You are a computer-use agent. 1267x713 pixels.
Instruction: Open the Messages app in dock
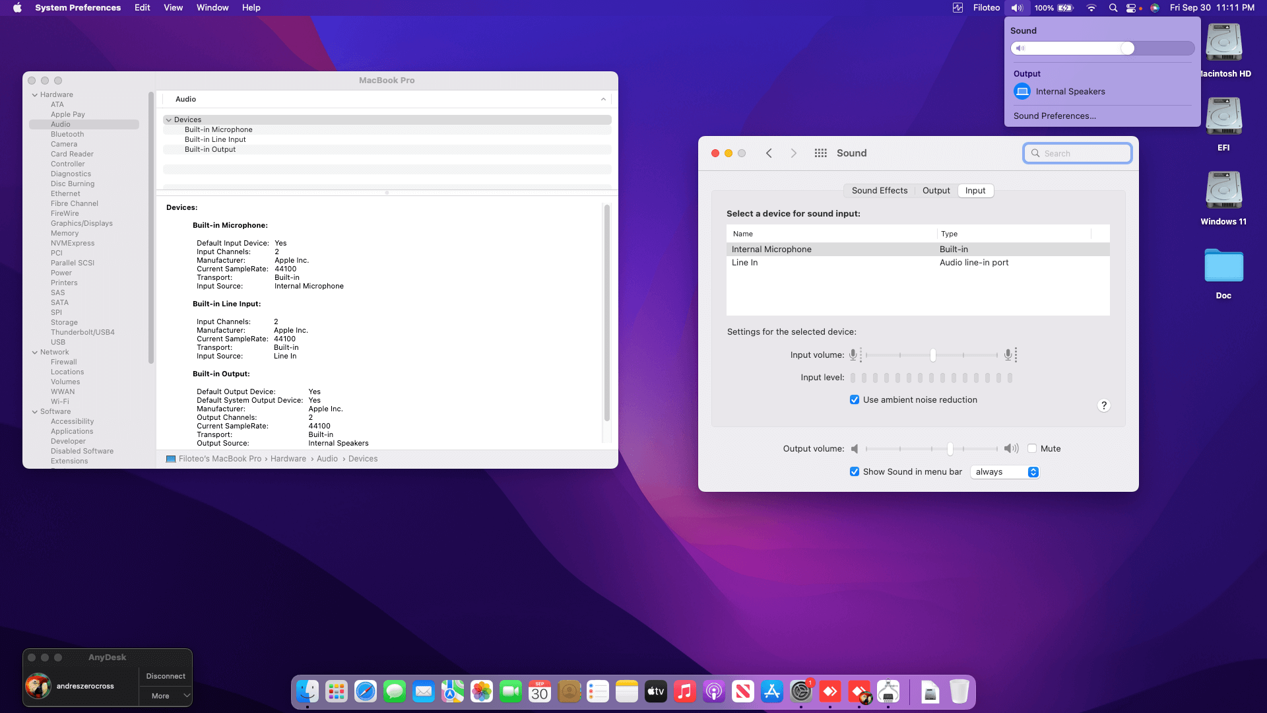395,692
